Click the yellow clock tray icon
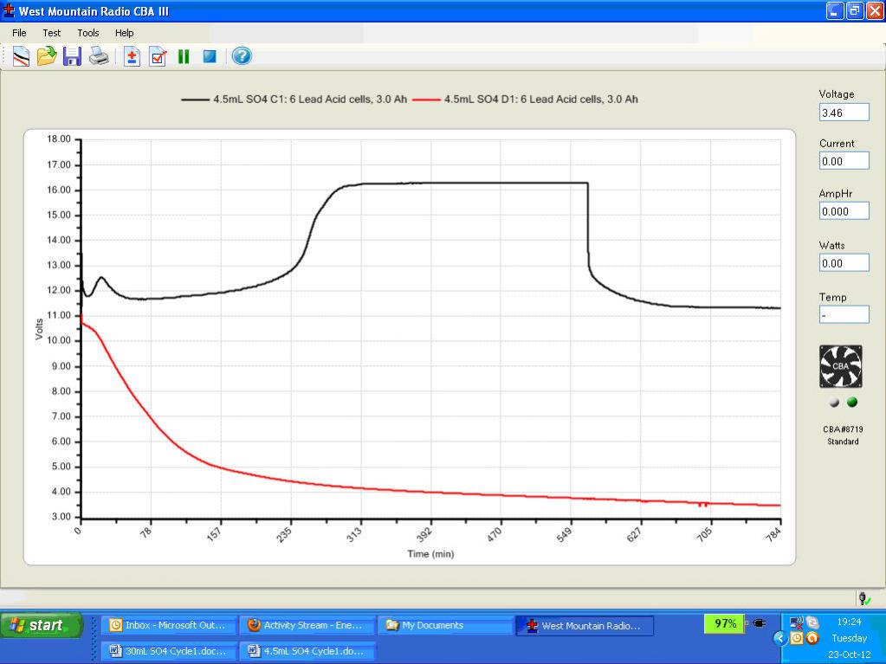Viewport: 886px width, 664px height. [x=797, y=639]
